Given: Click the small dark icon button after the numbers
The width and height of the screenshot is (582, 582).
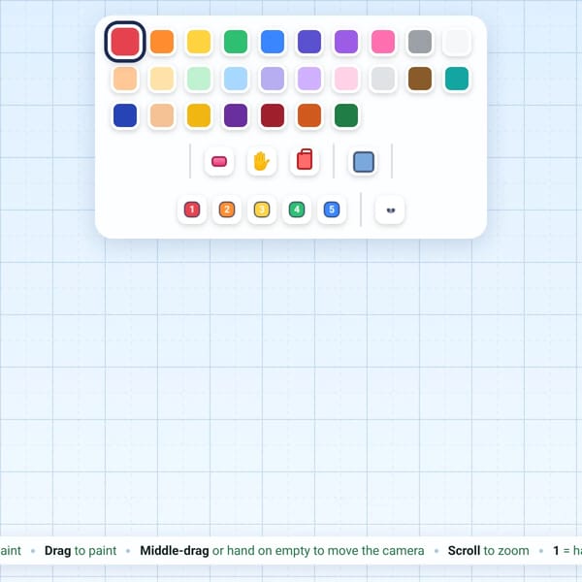Looking at the screenshot, I should pos(390,210).
